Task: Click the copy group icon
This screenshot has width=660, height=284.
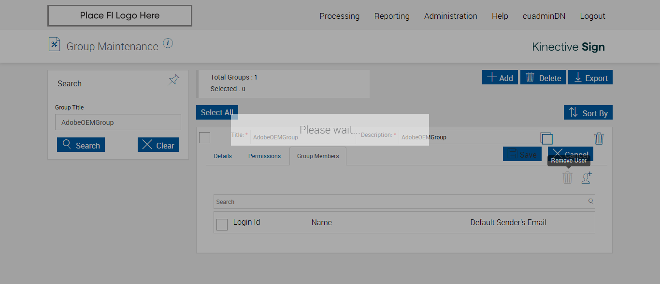Action: pyautogui.click(x=546, y=138)
